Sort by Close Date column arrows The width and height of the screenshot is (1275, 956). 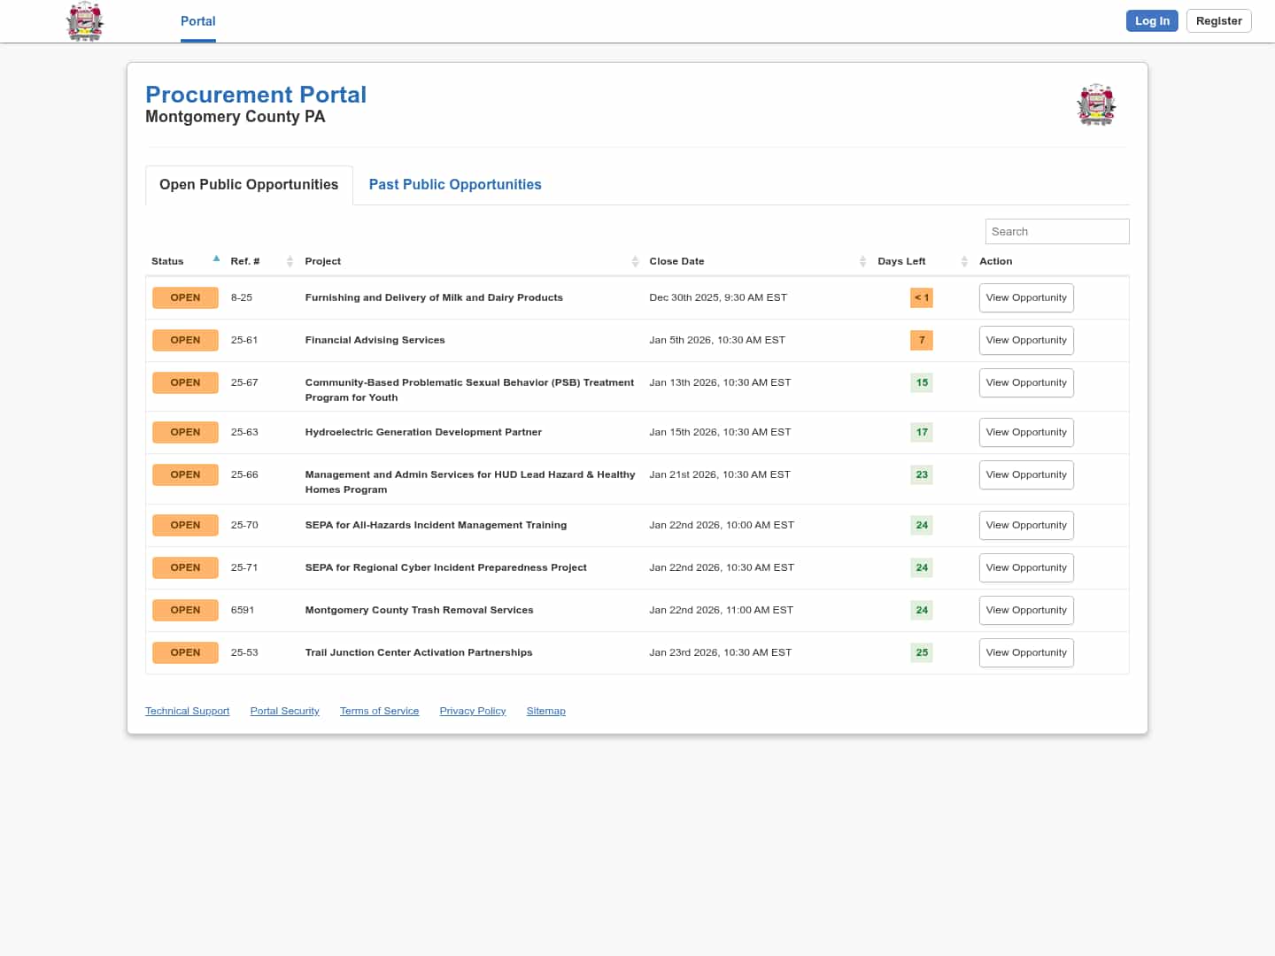(862, 261)
